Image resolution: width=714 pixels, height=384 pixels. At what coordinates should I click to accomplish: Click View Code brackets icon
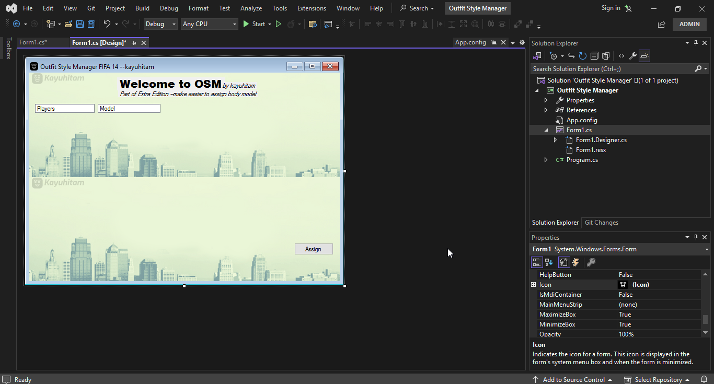(621, 56)
